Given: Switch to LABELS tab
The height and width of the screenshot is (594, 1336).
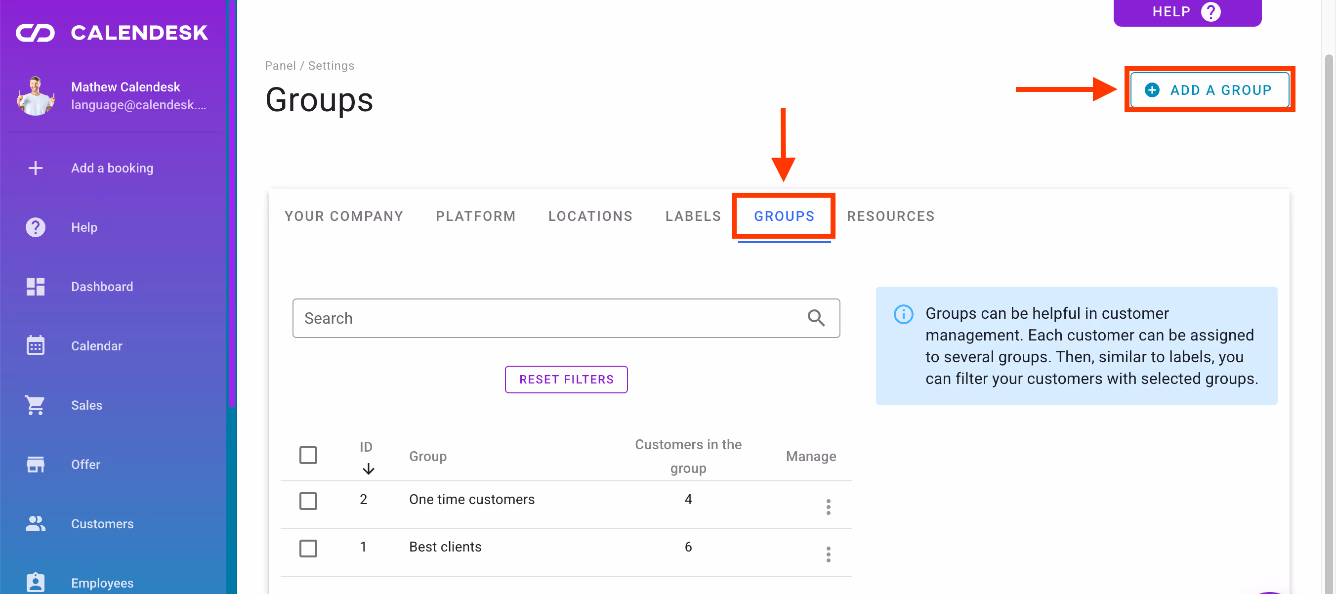Looking at the screenshot, I should 693,216.
